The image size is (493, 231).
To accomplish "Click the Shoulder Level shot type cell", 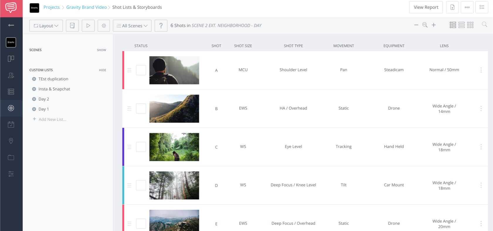I will [293, 70].
